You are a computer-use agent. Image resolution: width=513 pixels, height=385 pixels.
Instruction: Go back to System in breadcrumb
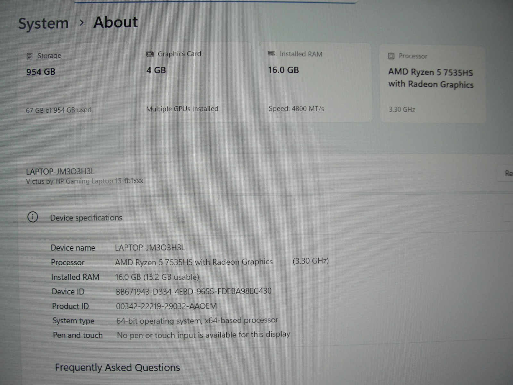[43, 23]
